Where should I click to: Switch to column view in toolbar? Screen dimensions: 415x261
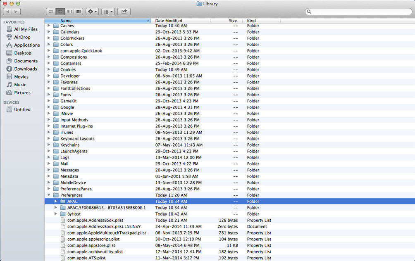69,12
